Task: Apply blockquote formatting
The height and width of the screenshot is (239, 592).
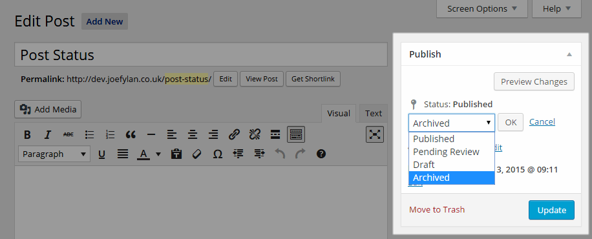Action: pyautogui.click(x=131, y=134)
